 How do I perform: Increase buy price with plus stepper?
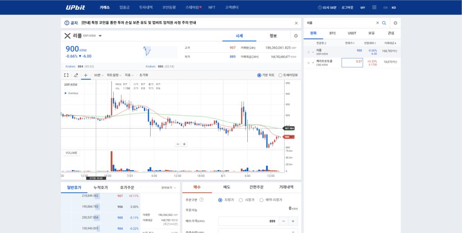click(x=293, y=221)
